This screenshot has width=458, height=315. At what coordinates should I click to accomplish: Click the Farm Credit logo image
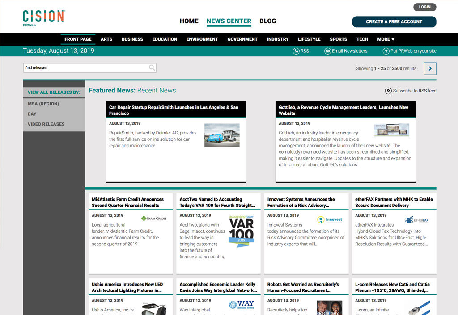(x=154, y=218)
